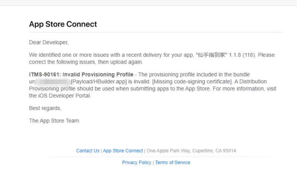Click the One Apple Park Way address
The width and height of the screenshot is (297, 173).
click(191, 151)
